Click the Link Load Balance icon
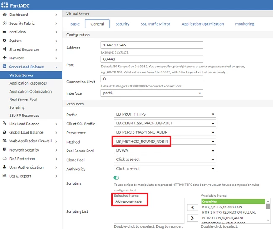 [5, 124]
